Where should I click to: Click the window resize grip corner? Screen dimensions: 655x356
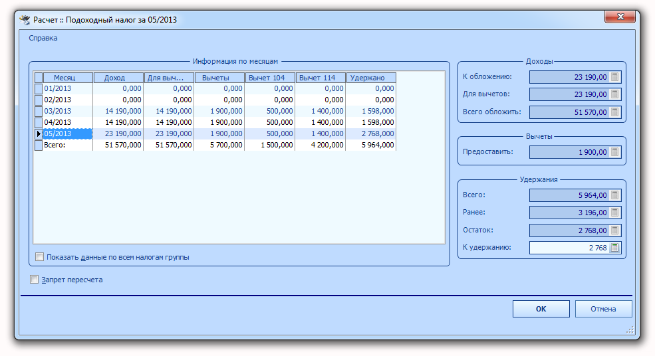pyautogui.click(x=630, y=329)
